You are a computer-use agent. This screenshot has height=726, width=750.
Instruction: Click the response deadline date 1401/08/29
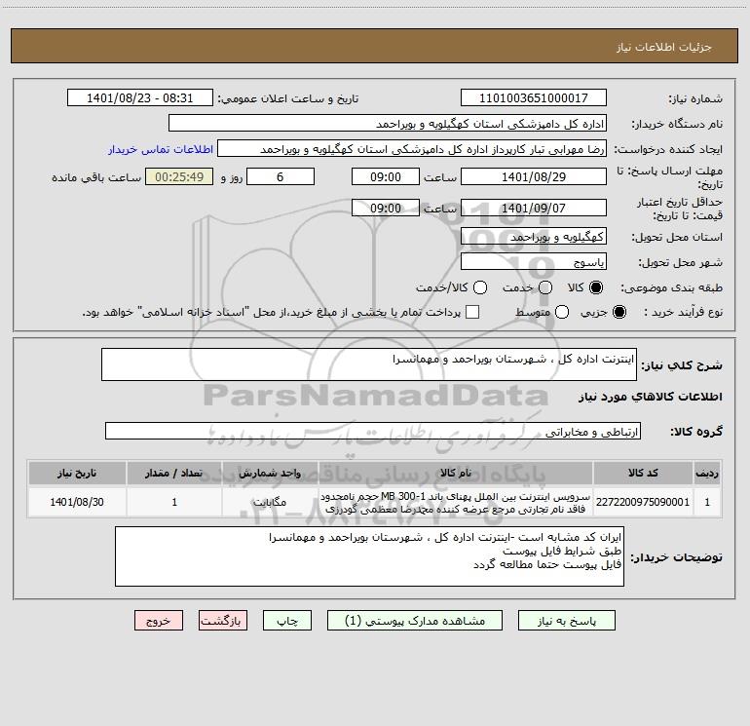click(x=534, y=177)
